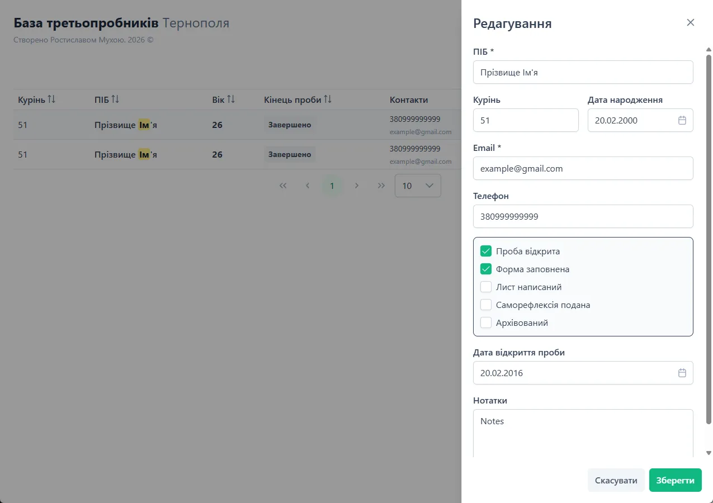
Task: Go to first page with double-left arrows
Action: click(283, 186)
